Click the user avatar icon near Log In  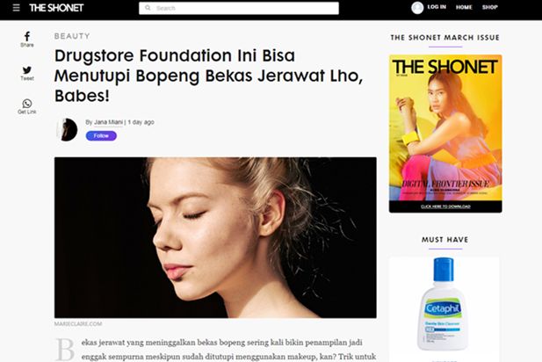click(x=417, y=8)
